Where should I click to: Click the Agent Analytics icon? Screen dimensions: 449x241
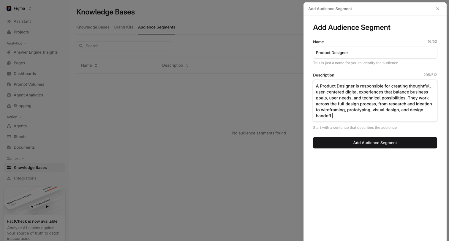click(9, 95)
